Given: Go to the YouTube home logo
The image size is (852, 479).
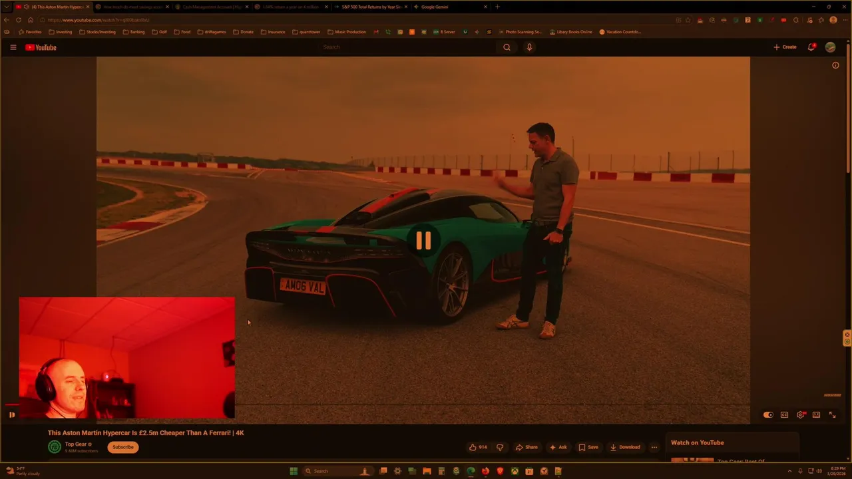Looking at the screenshot, I should click(41, 47).
